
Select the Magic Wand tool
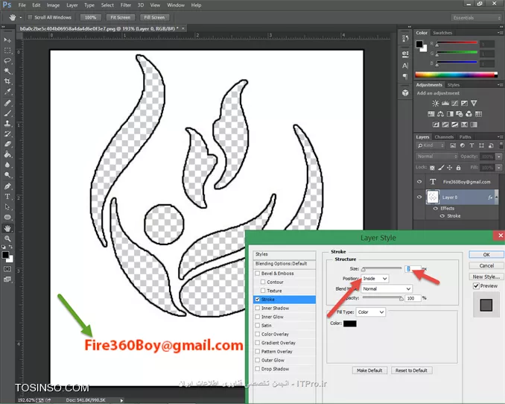(7, 71)
